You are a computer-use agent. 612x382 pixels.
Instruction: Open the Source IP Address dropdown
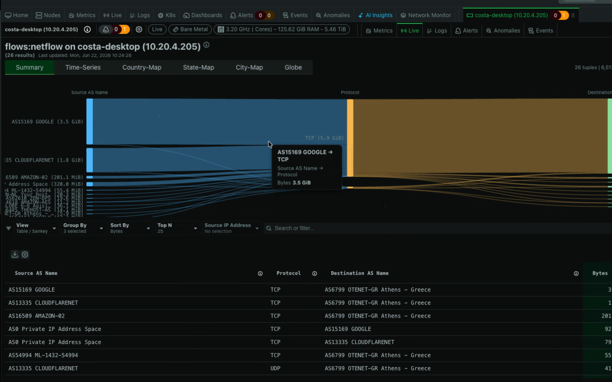click(x=231, y=228)
